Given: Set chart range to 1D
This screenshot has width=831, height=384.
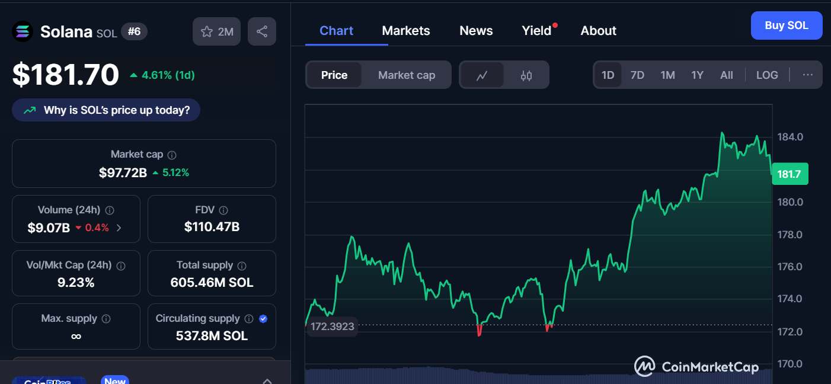Looking at the screenshot, I should point(608,75).
